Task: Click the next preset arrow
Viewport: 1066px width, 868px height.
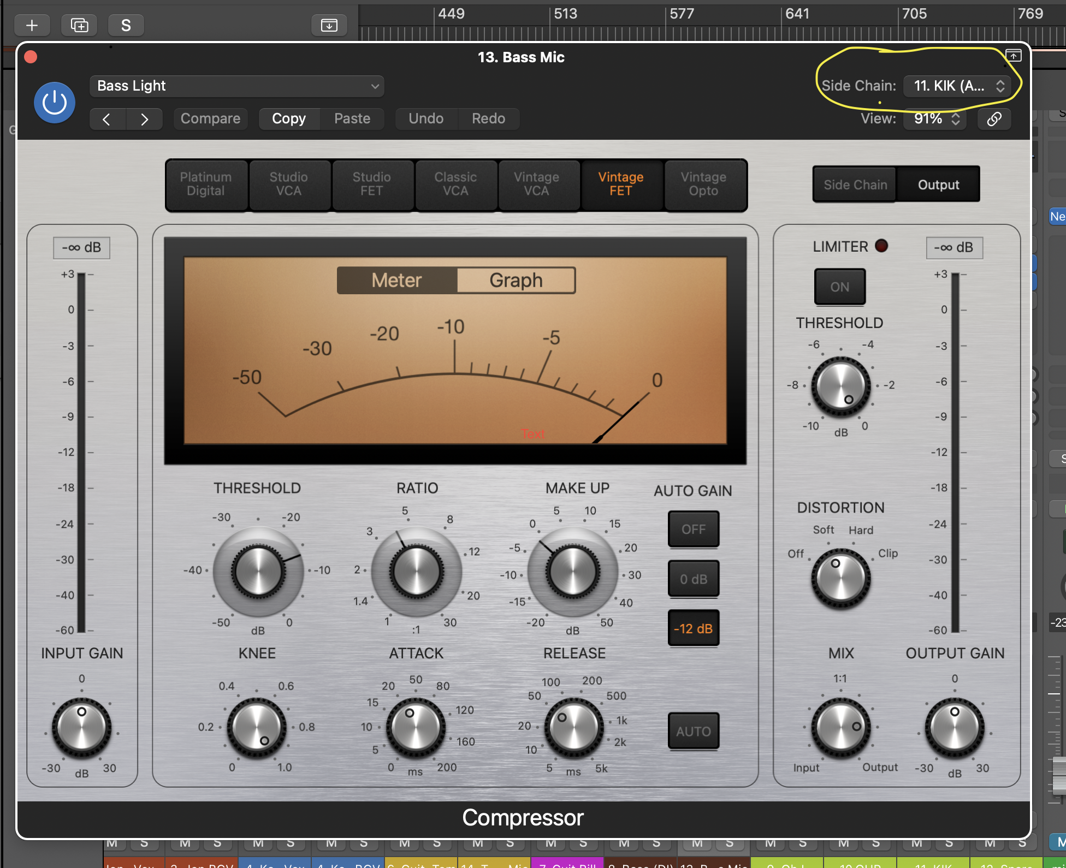Action: (x=144, y=119)
